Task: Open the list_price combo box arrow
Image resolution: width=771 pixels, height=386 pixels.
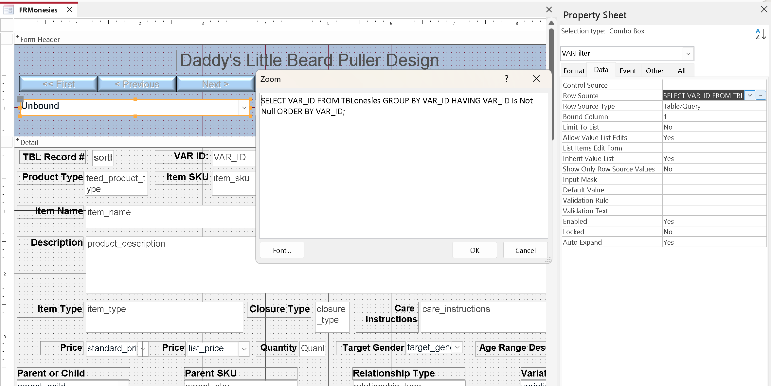Action: click(x=244, y=349)
